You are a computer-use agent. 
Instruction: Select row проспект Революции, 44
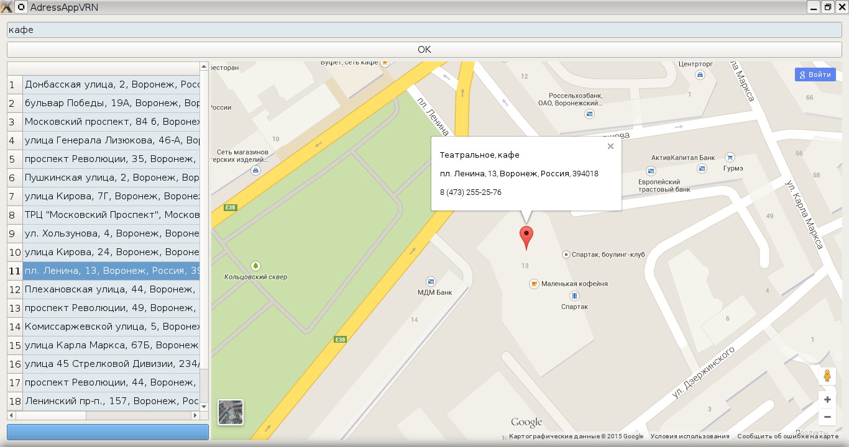click(x=111, y=382)
